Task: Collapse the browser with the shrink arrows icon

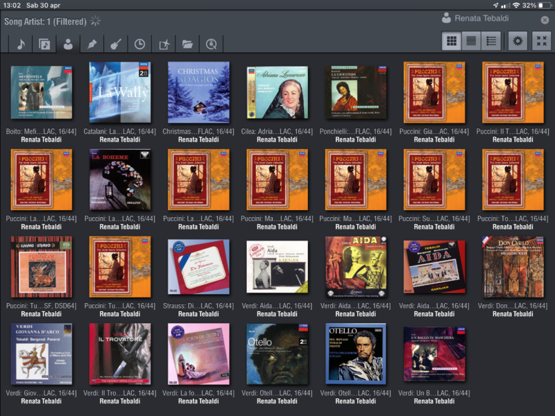Action: click(x=540, y=41)
